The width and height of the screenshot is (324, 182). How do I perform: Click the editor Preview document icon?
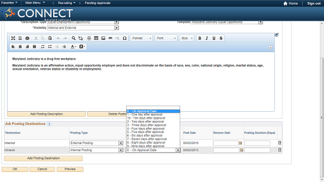click(20, 38)
